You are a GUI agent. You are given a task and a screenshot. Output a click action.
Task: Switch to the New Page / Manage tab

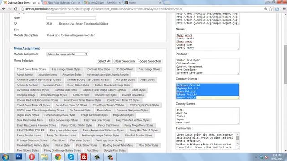click(62, 3)
